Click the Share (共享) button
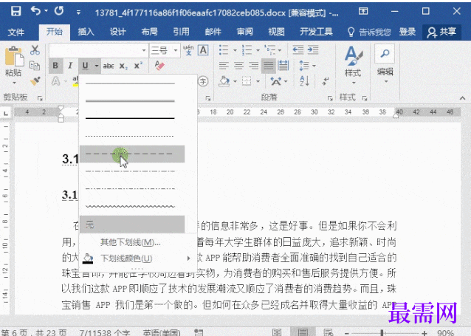The width and height of the screenshot is (471, 336). [441, 32]
